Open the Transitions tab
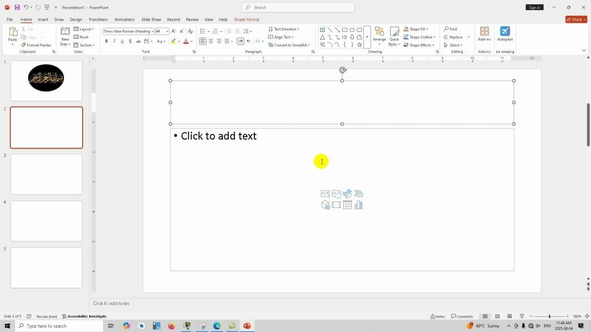 [x=98, y=19]
